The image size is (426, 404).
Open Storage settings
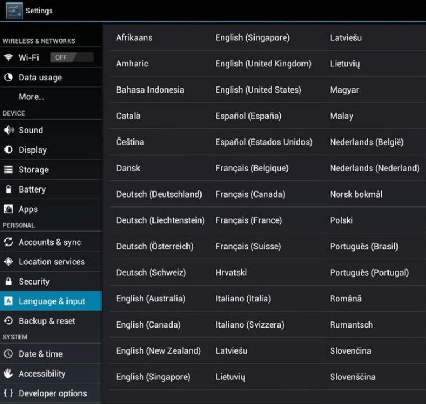coord(51,170)
